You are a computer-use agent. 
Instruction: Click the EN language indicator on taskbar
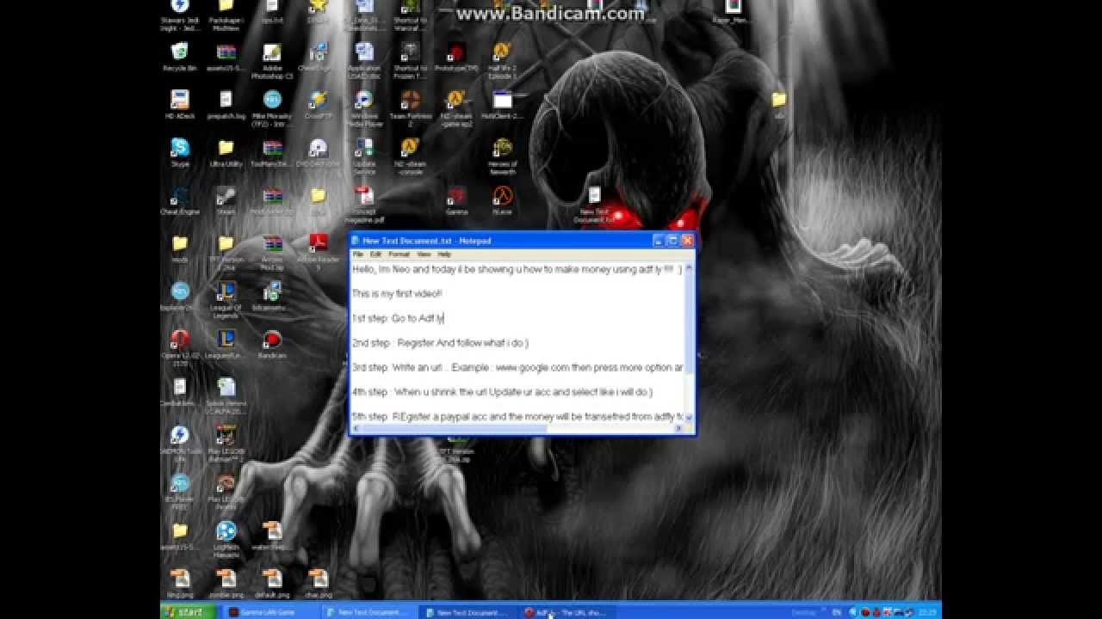[838, 613]
